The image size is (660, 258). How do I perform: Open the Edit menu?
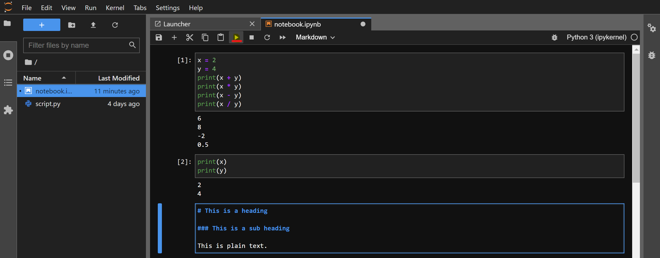coord(46,8)
